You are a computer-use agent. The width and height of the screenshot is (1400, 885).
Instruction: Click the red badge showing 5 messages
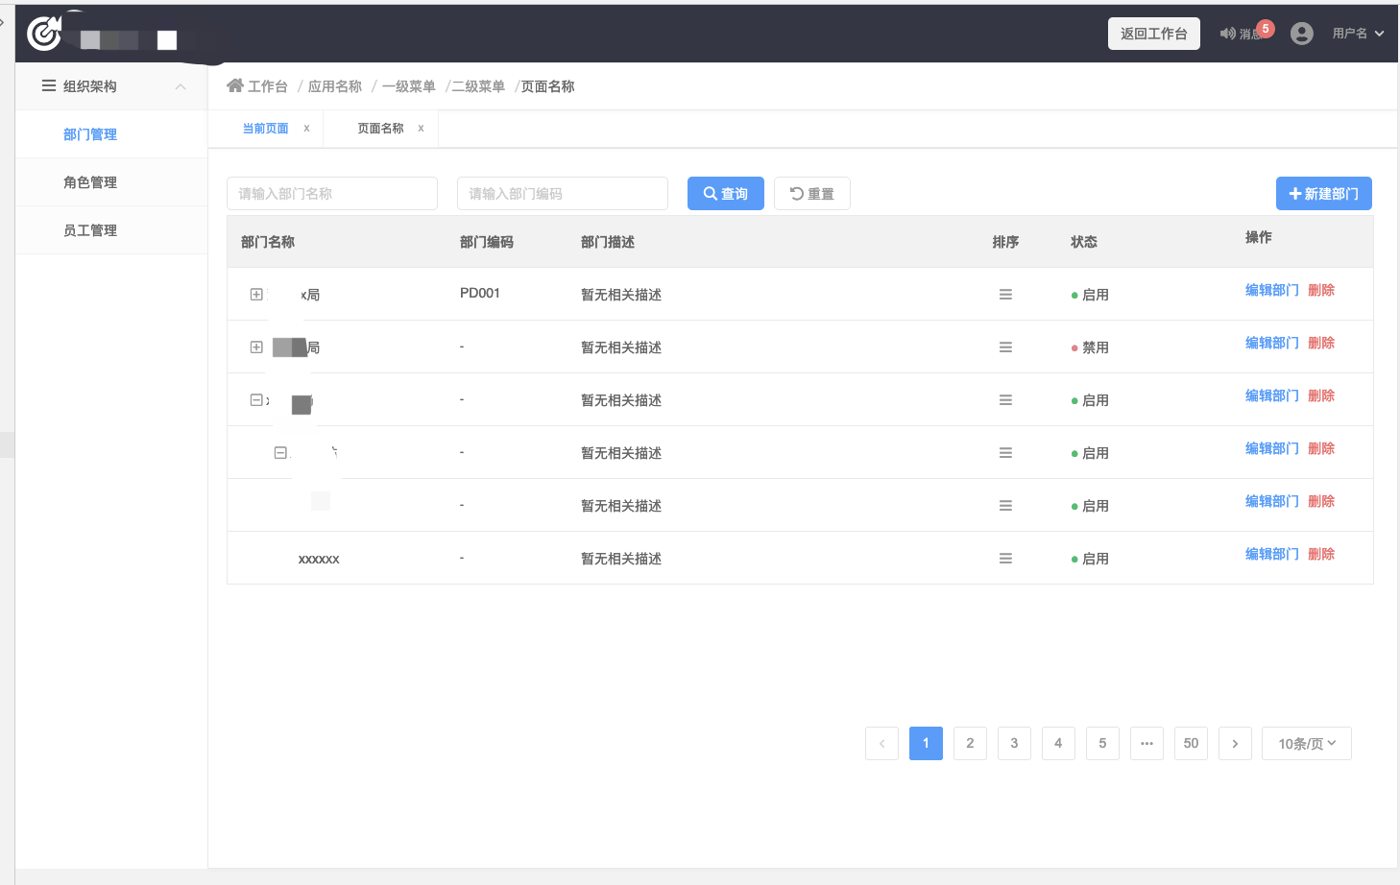[x=1266, y=29]
